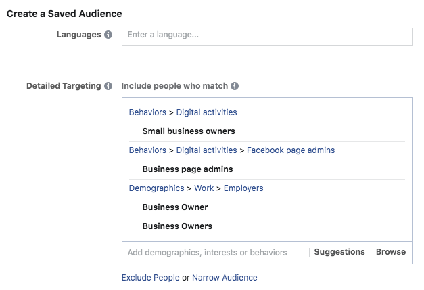Click the Detailed Targeting info icon
The image size is (424, 290).
(x=108, y=86)
